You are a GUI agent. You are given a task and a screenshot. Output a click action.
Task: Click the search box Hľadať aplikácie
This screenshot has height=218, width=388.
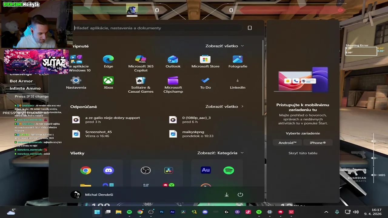tap(158, 28)
